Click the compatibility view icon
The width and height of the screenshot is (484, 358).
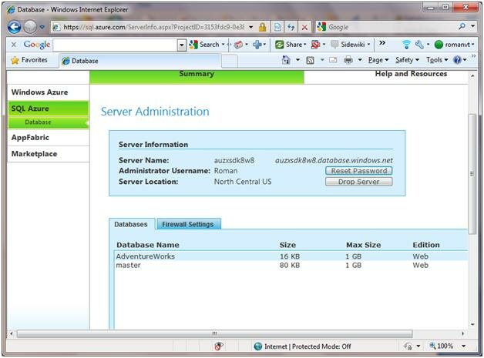(277, 27)
